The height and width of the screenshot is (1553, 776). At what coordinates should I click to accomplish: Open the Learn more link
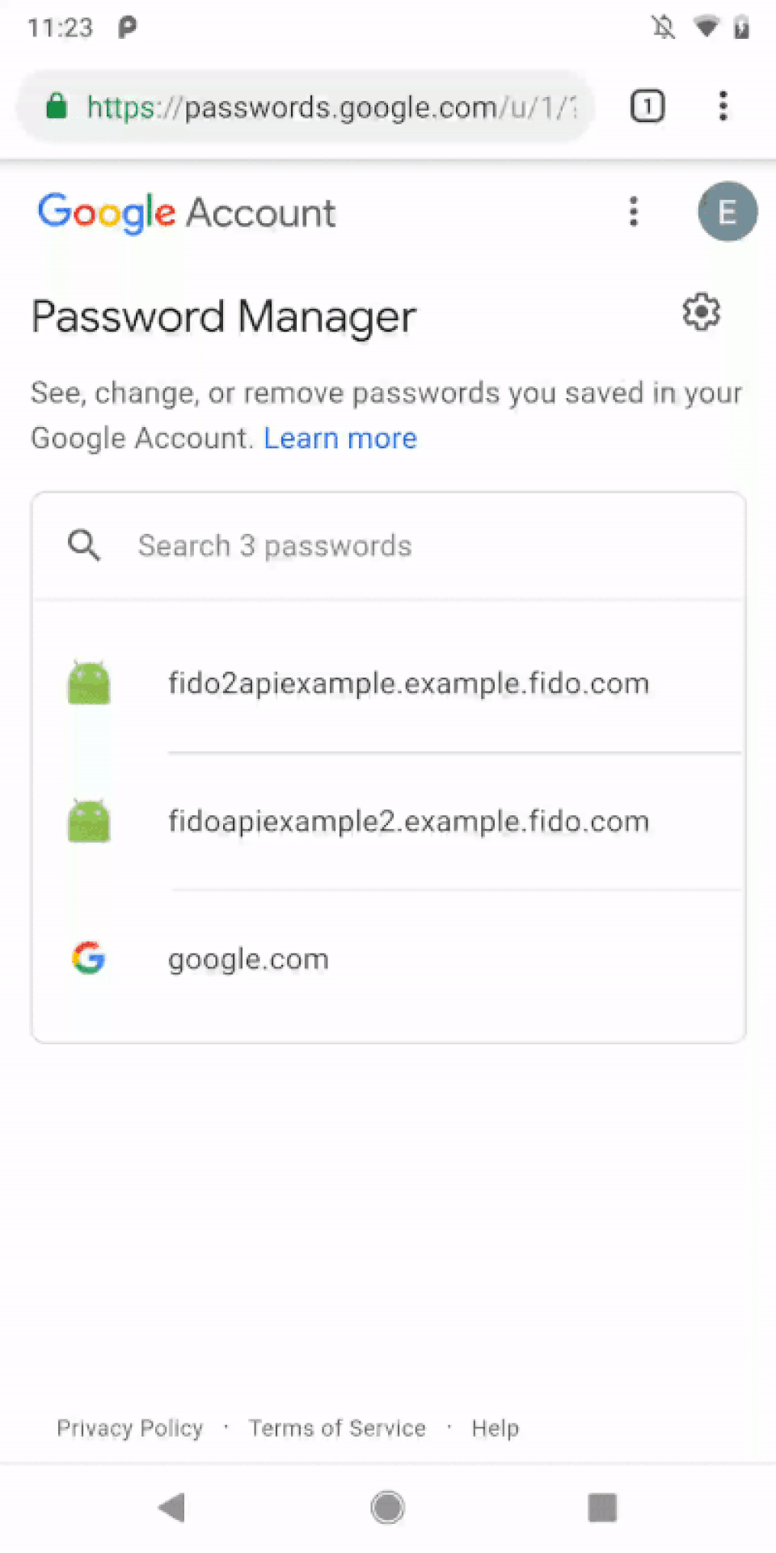pos(340,438)
